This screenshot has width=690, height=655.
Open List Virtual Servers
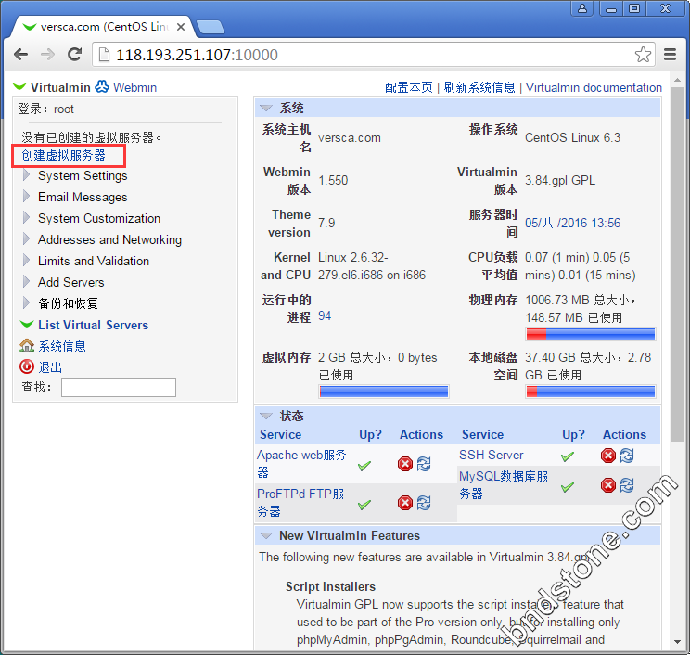[93, 325]
